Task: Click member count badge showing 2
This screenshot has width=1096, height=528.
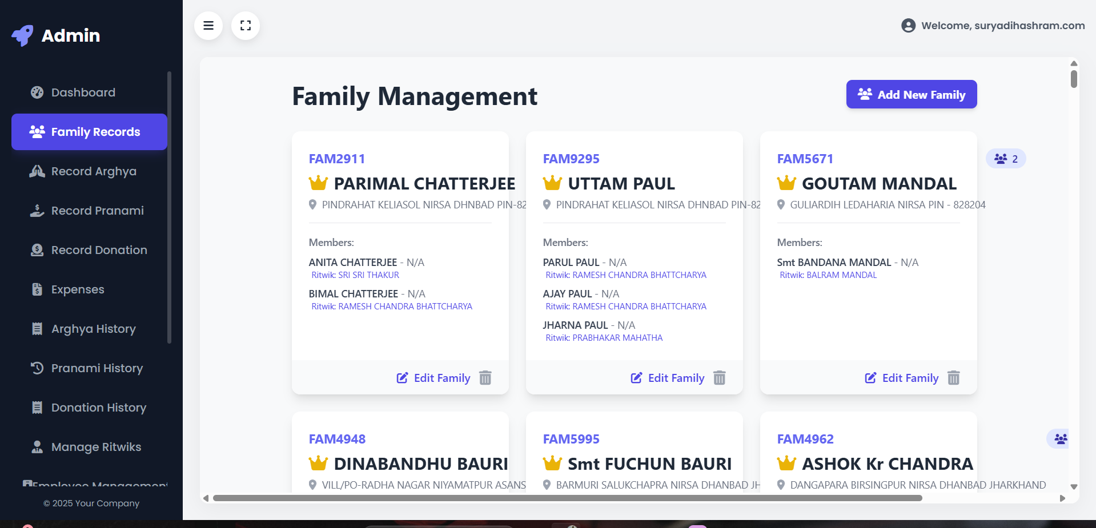Action: point(1006,159)
